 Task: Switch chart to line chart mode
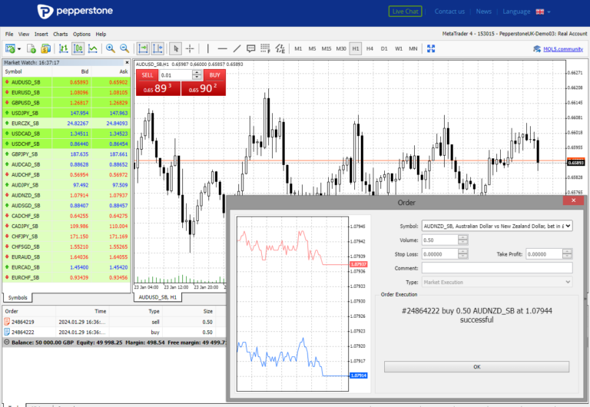pos(92,48)
